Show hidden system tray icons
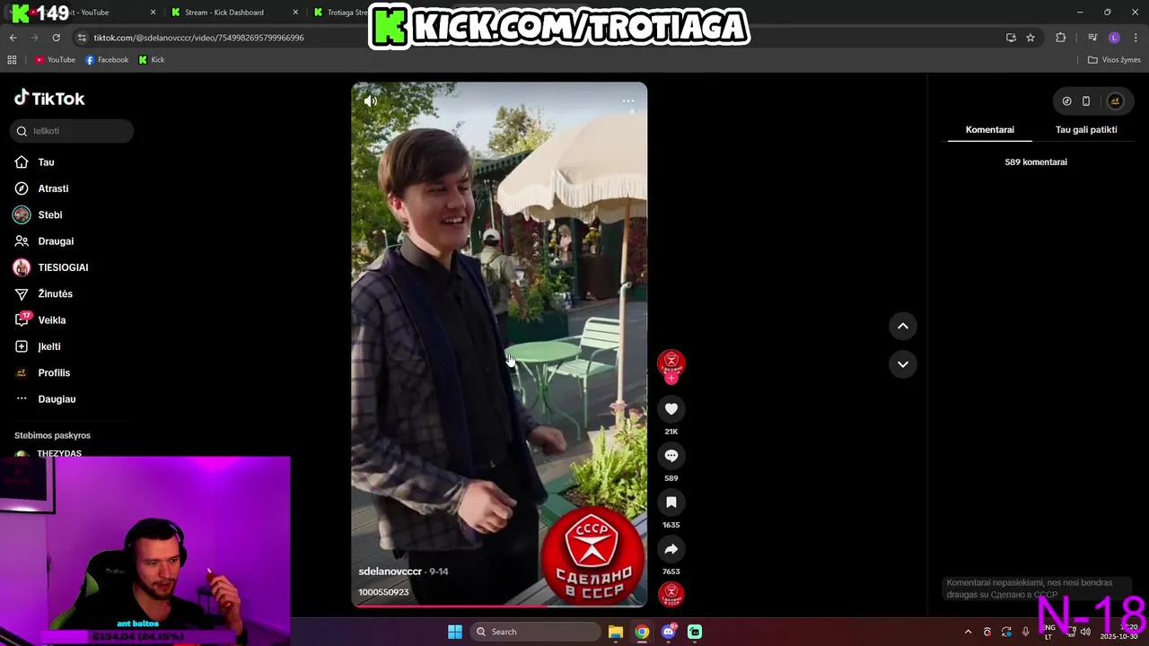Image resolution: width=1149 pixels, height=646 pixels. point(968,632)
